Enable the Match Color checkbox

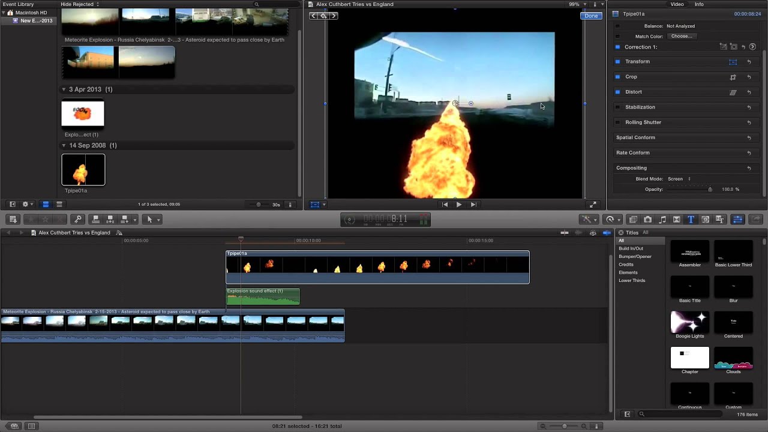tap(617, 37)
